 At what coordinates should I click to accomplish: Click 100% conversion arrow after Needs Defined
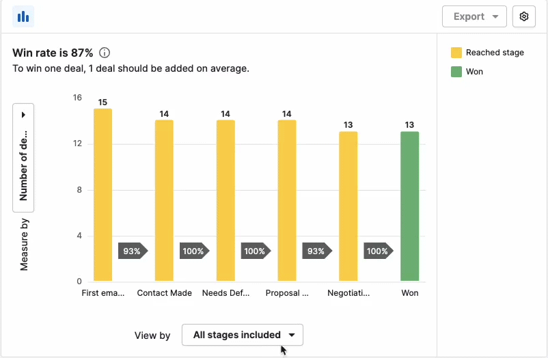coord(256,251)
